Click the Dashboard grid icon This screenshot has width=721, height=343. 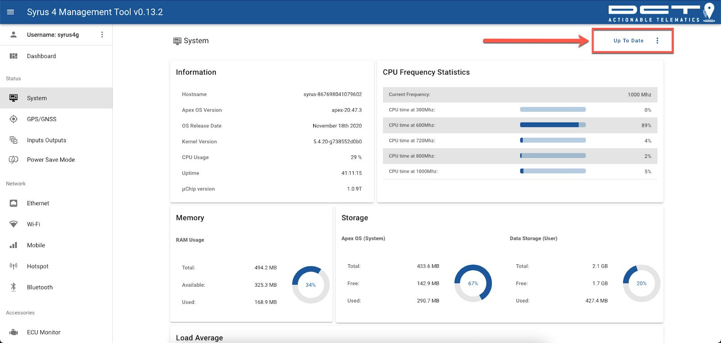(x=14, y=56)
